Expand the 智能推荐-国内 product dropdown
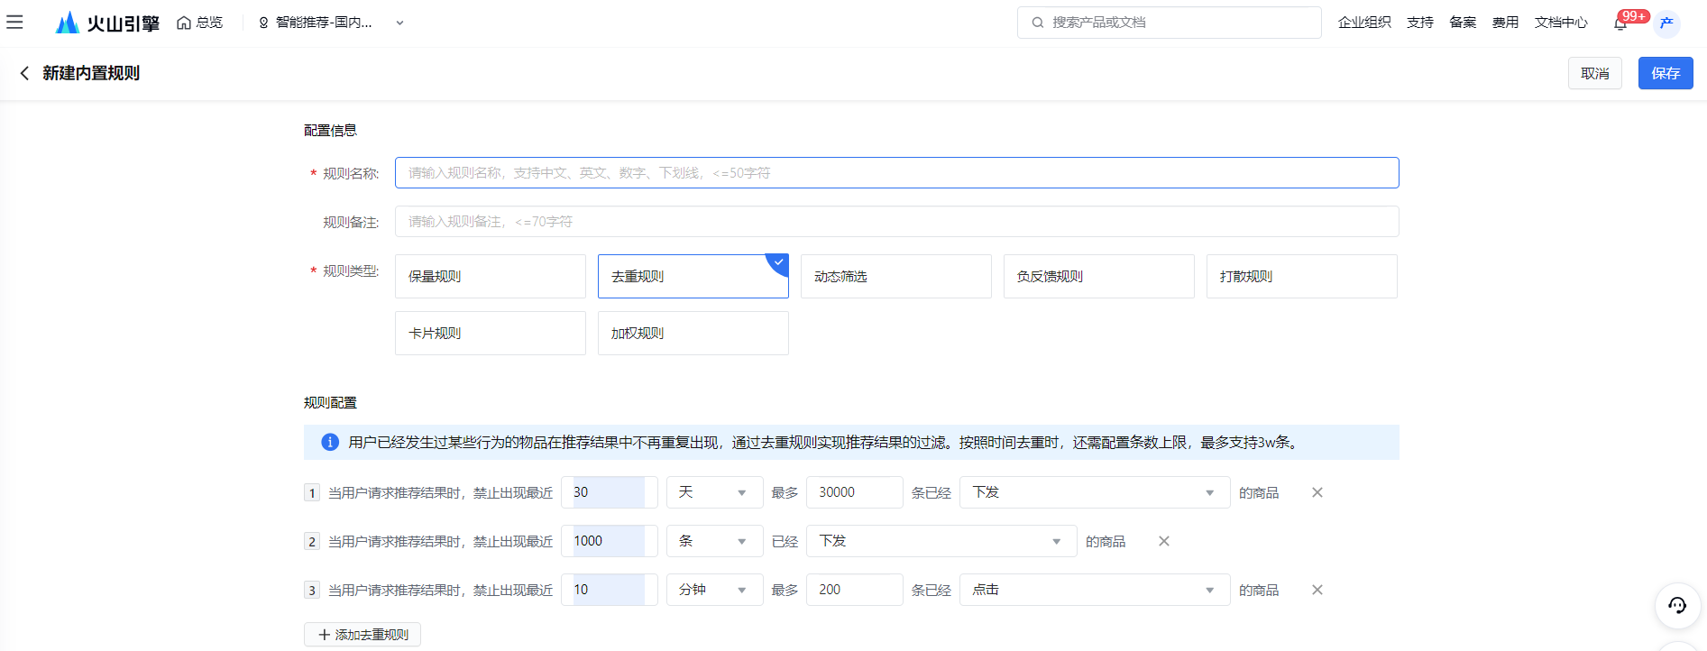 pos(331,23)
